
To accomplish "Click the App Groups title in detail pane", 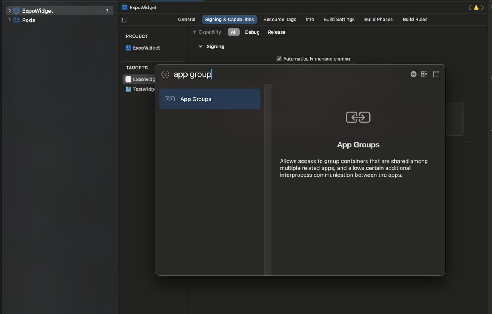I will [x=358, y=145].
